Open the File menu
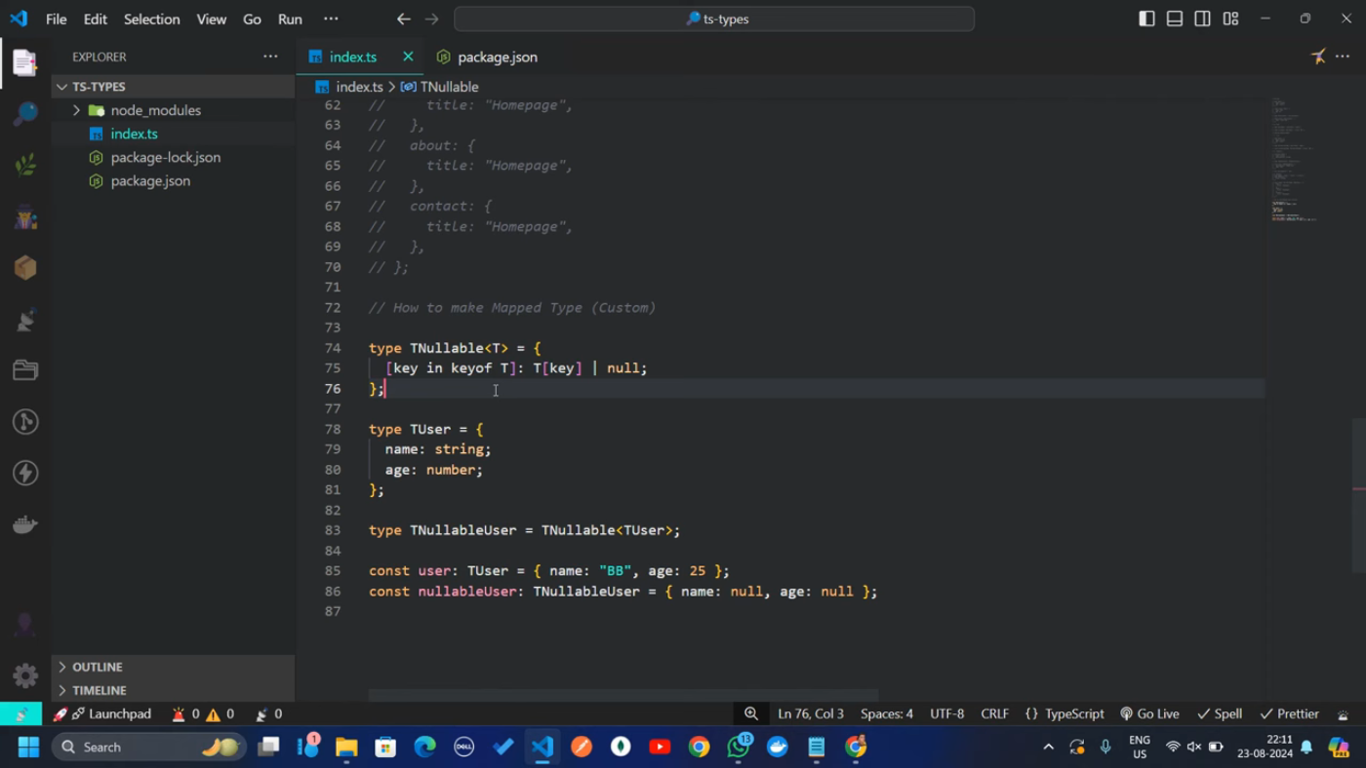 [57, 19]
